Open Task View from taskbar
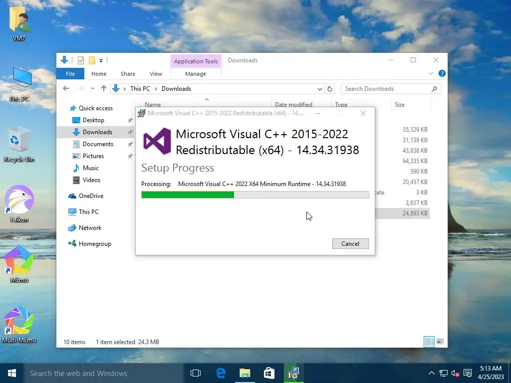Image resolution: width=511 pixels, height=383 pixels. coord(196,373)
